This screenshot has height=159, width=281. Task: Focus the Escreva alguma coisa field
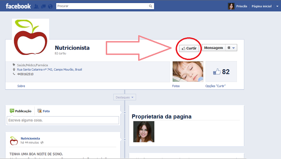point(63,120)
